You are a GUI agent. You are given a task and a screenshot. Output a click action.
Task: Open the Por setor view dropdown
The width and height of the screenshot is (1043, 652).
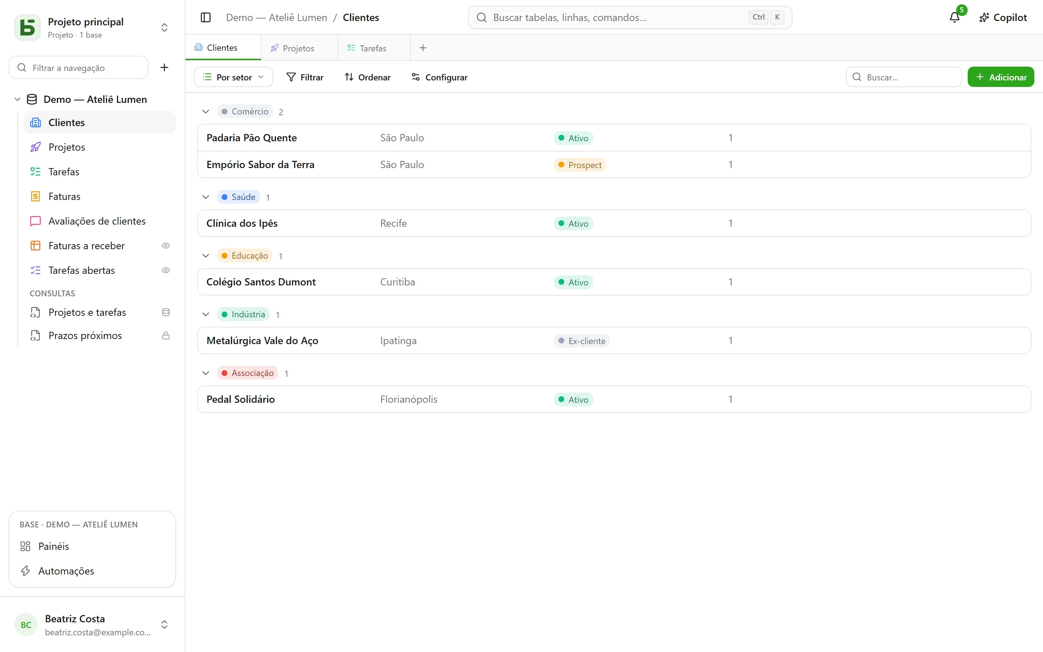pyautogui.click(x=234, y=77)
